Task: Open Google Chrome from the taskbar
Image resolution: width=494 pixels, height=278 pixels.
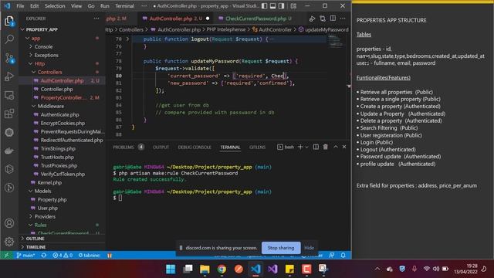Action: click(x=222, y=269)
